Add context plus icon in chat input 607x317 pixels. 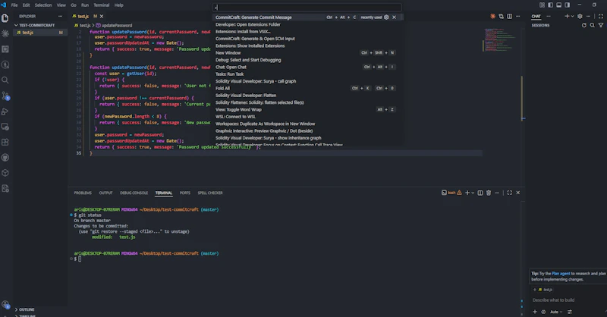[535, 312]
